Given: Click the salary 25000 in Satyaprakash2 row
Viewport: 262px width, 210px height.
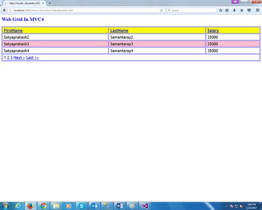Looking at the screenshot, I should pyautogui.click(x=233, y=37).
